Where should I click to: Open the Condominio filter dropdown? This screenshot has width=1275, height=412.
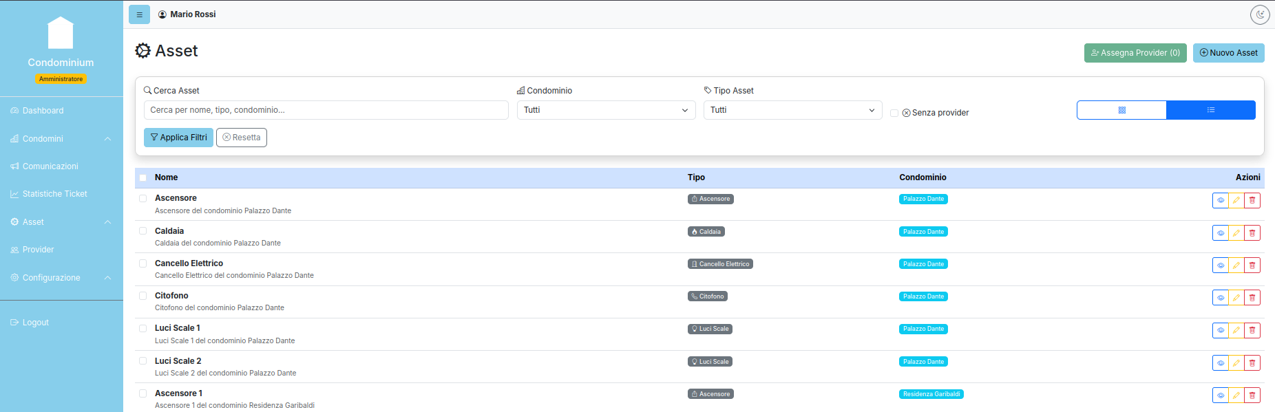click(x=606, y=110)
